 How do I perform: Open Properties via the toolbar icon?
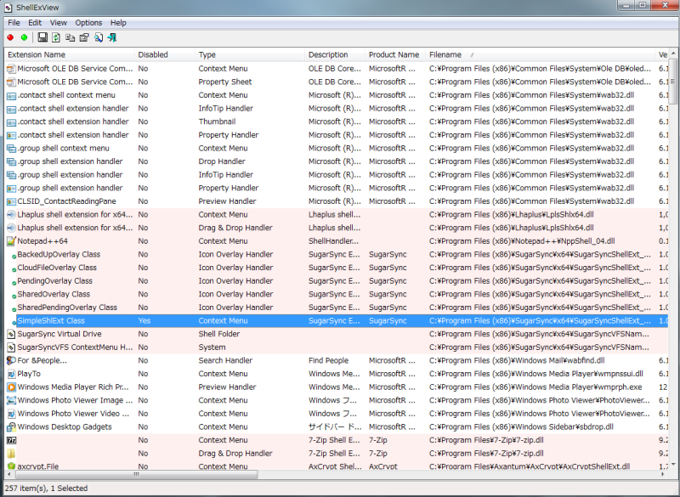84,37
